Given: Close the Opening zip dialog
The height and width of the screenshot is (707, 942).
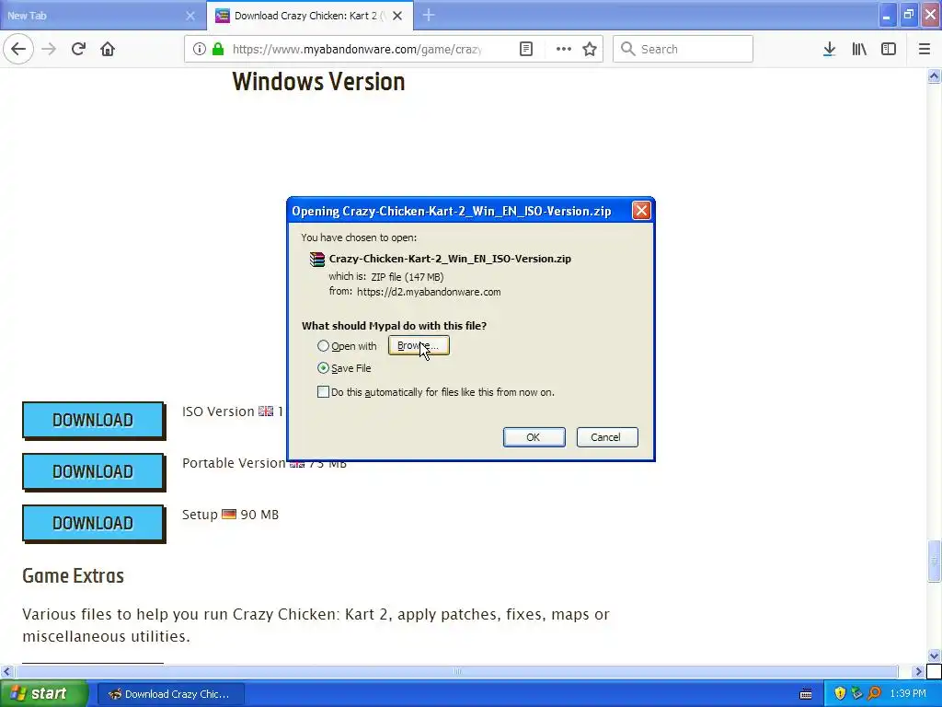Looking at the screenshot, I should pos(641,211).
